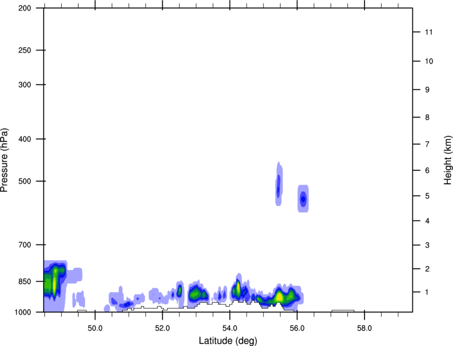
Task: Pick the 7 km height label
Action: 427,144
